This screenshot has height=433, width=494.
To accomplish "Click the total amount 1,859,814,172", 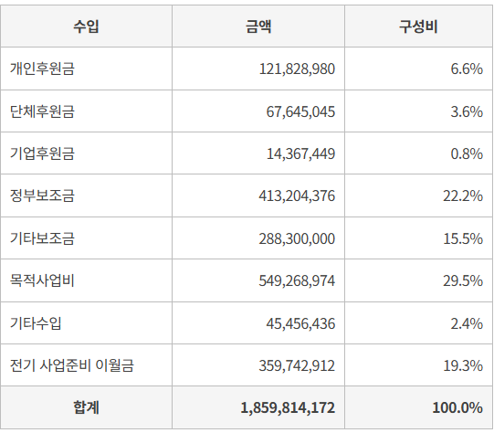I will pos(288,407).
